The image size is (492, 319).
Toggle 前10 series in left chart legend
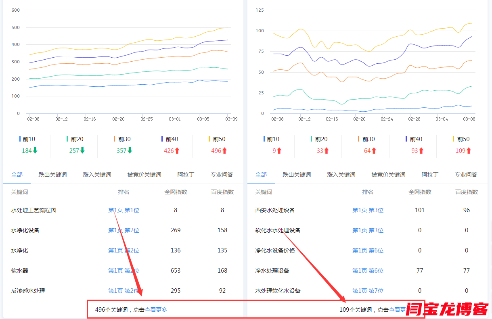(x=27, y=139)
